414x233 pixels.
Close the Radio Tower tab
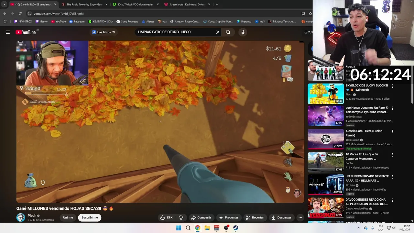pos(106,5)
